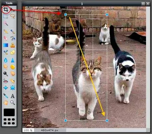Close the image window titled 1

[148, 4]
